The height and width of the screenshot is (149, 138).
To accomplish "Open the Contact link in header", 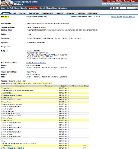I will 126,1.
